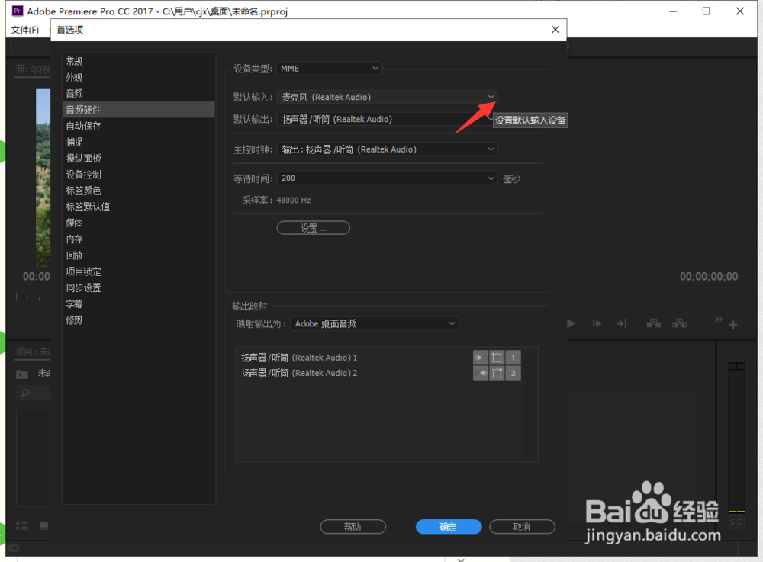This screenshot has height=562, width=763.
Task: Click surround layout icon in 扬声器/听筒 (Realtek Audio) 1 row
Action: 497,358
